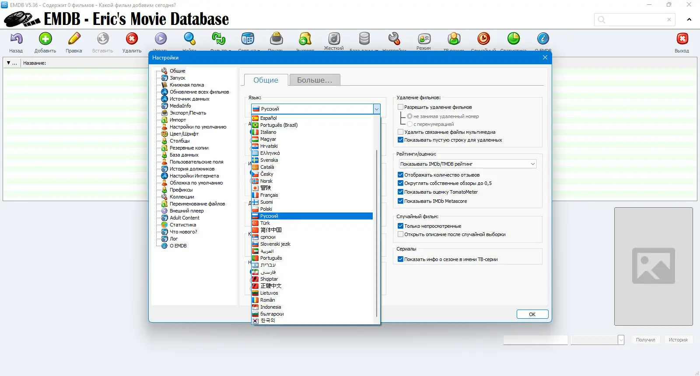
Task: Open the Найти magnifier search tool
Action: pos(189,39)
